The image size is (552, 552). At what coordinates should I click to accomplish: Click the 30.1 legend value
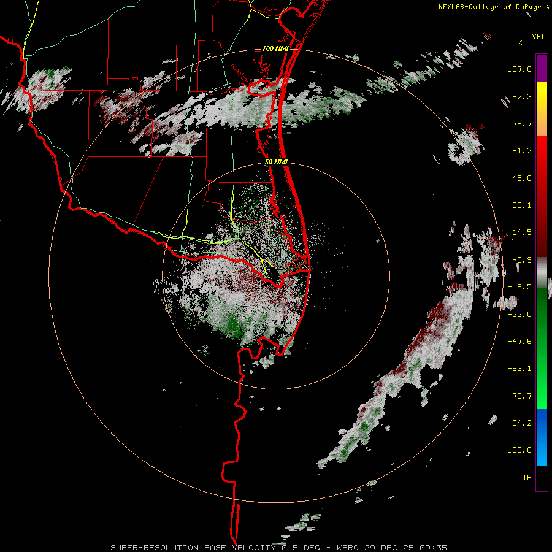[522, 205]
